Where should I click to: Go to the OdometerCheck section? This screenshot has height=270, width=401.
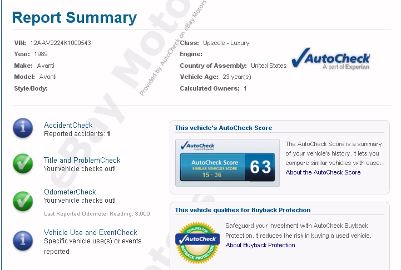[70, 192]
